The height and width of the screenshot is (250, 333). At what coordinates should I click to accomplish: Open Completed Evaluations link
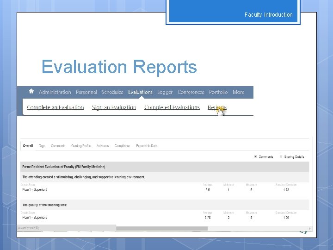click(172, 107)
